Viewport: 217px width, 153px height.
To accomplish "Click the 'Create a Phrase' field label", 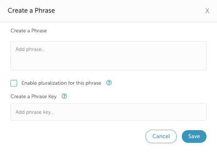I will 29,31.
